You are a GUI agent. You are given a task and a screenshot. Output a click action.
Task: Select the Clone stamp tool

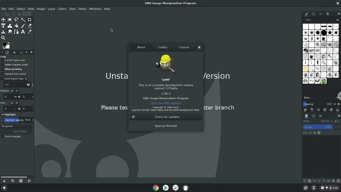tap(3, 32)
